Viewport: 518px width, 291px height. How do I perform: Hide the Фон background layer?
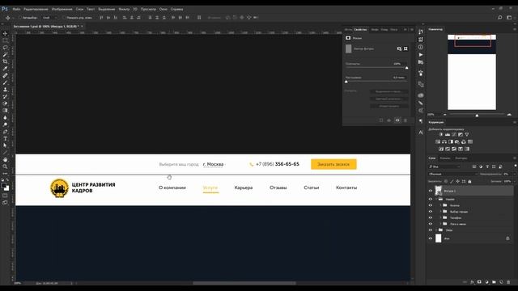(x=430, y=238)
